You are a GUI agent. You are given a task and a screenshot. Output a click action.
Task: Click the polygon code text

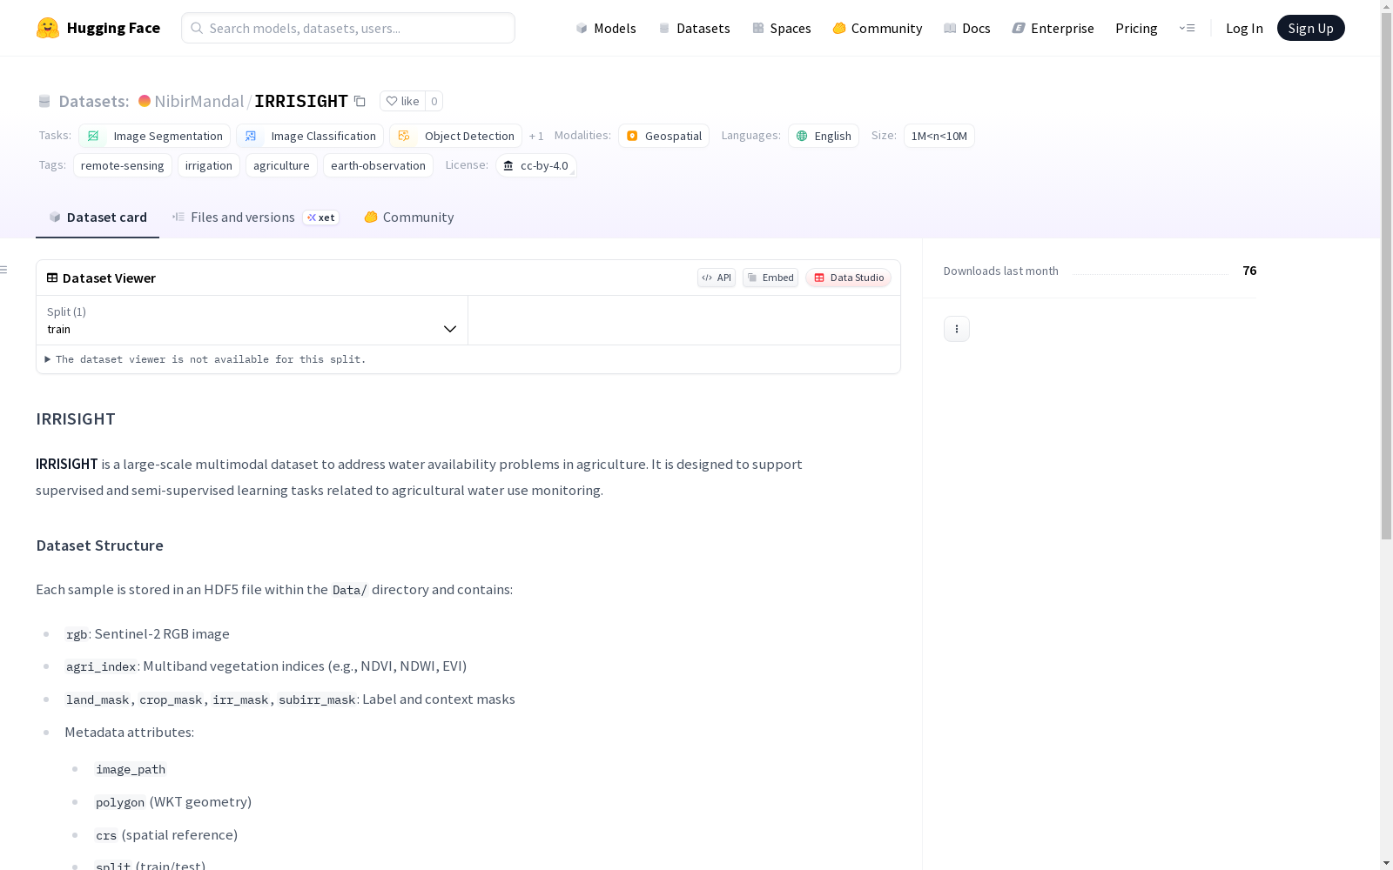(120, 802)
